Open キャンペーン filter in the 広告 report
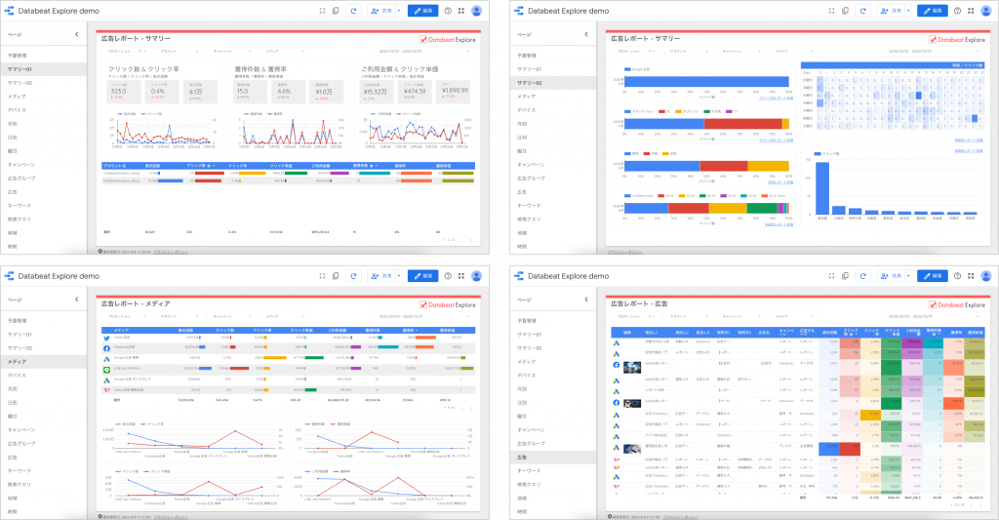 coord(742,316)
